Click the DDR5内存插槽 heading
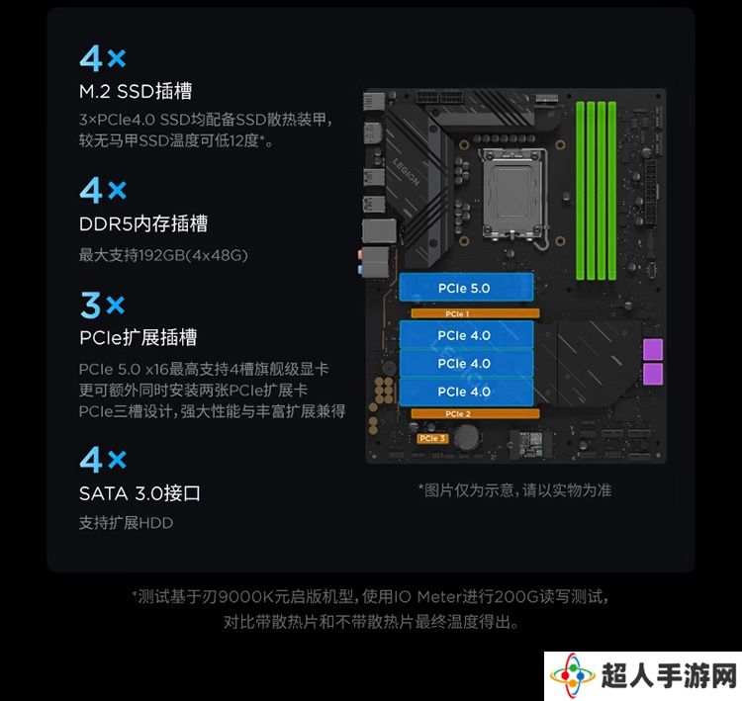Viewport: 742px width, 701px height. click(142, 223)
